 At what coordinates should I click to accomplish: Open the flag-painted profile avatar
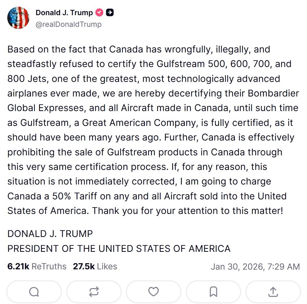(x=18, y=18)
